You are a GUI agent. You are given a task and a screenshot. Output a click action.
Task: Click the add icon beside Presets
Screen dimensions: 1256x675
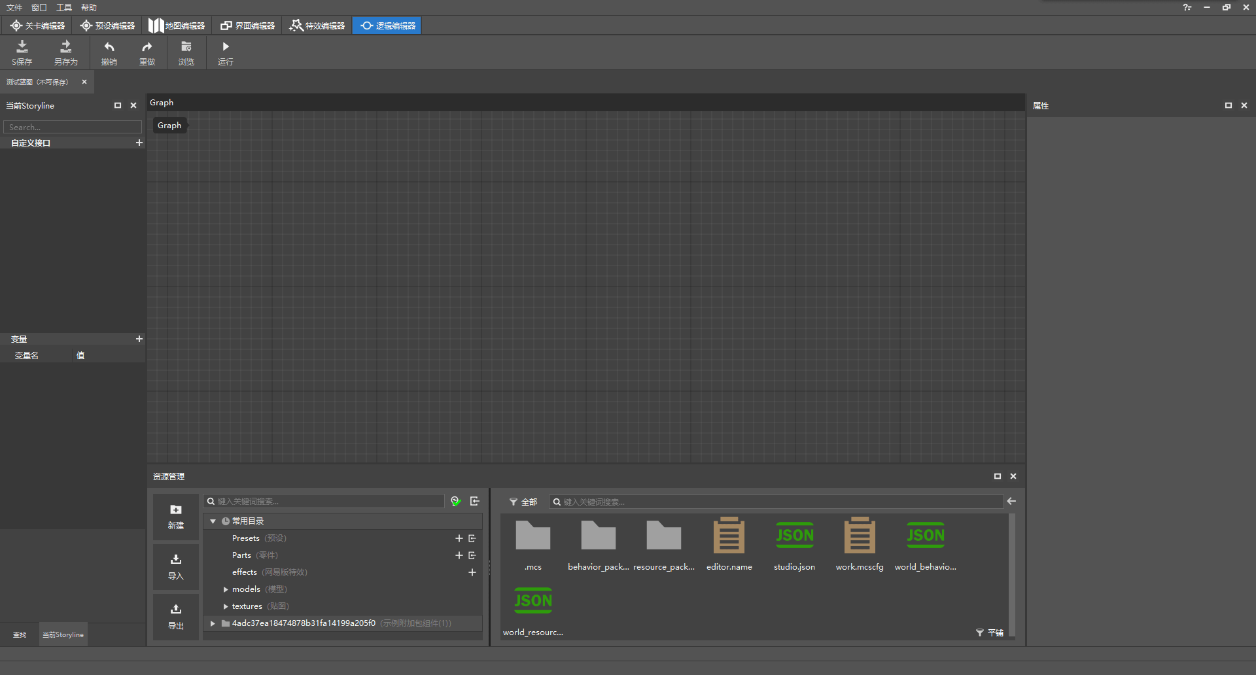(459, 538)
